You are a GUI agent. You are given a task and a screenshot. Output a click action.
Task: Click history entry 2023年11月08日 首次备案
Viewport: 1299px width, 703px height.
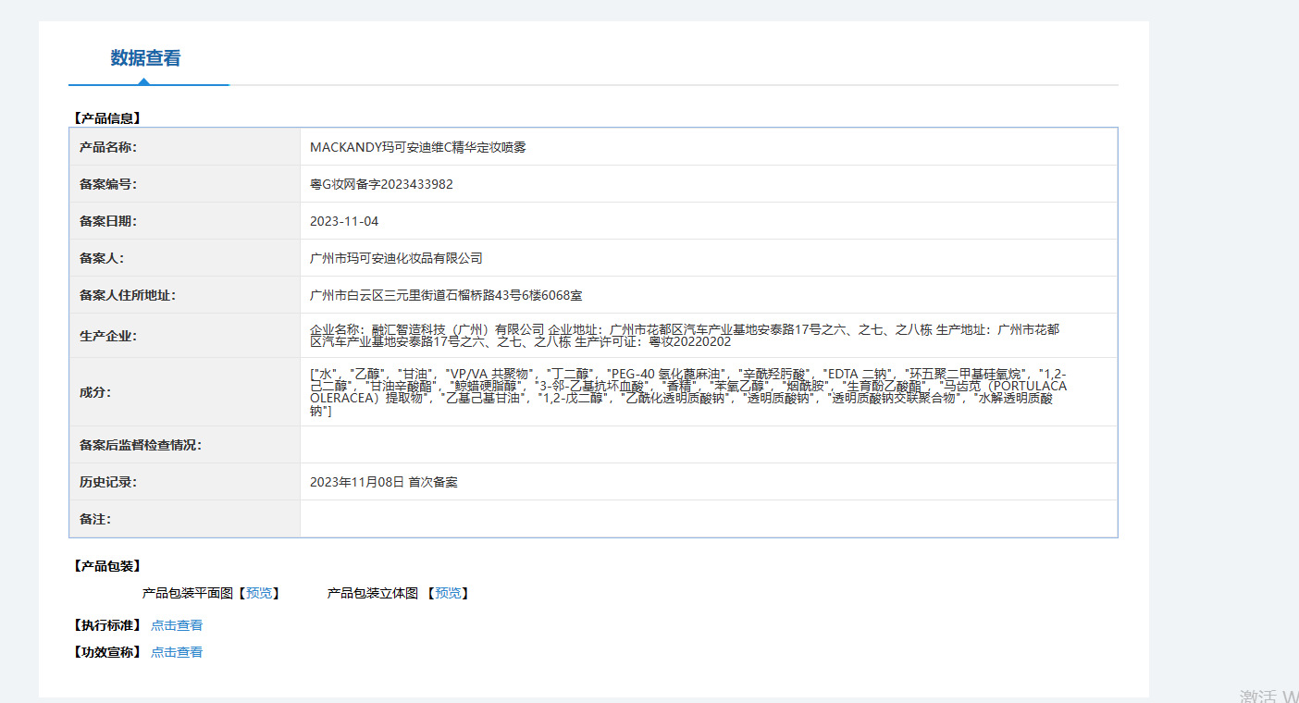(384, 482)
